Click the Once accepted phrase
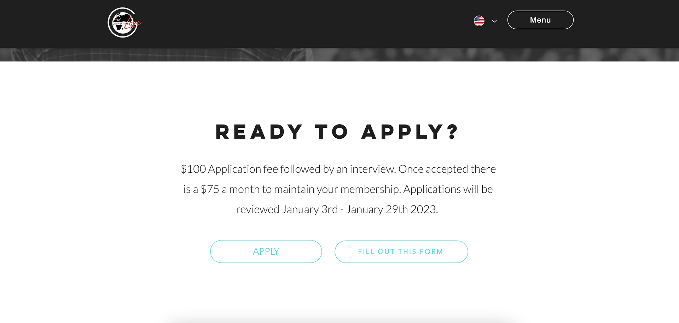Screen dimensions: 679x323 pos(429,169)
